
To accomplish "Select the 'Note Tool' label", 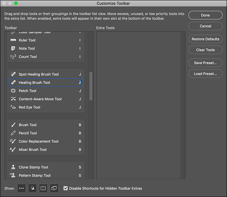I will tap(27, 48).
